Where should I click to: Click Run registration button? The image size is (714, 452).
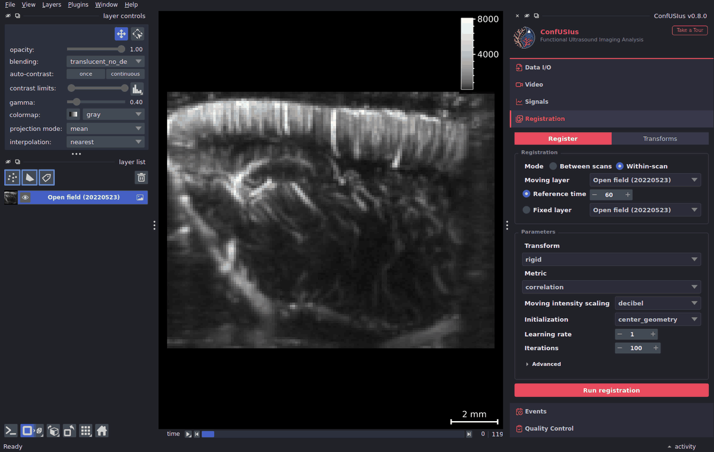coord(612,391)
